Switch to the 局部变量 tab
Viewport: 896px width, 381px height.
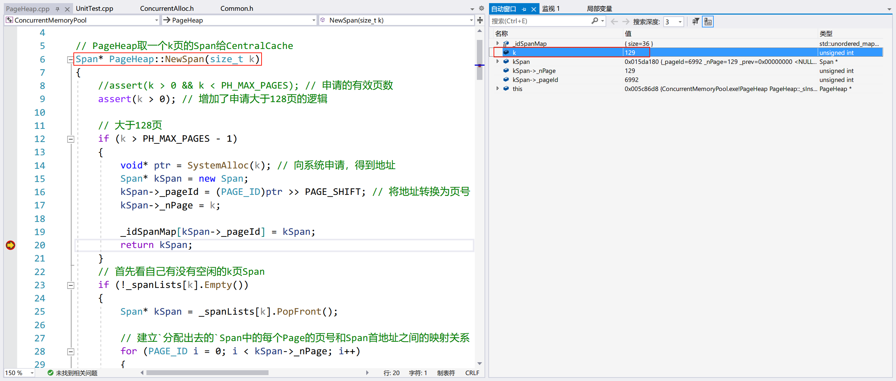pyautogui.click(x=599, y=9)
